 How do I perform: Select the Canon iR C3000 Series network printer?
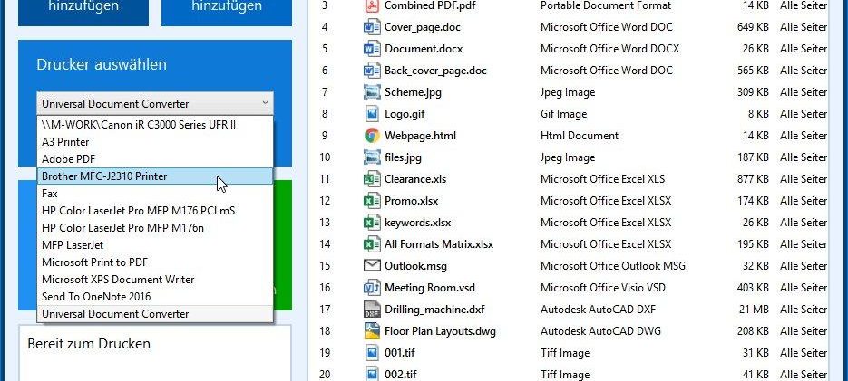tap(138, 125)
